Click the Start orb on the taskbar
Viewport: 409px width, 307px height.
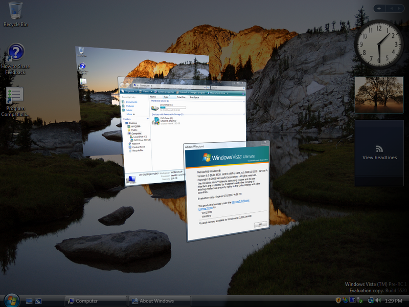(11, 300)
